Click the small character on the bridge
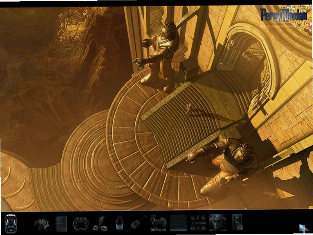The width and height of the screenshot is (313, 235). click(189, 109)
